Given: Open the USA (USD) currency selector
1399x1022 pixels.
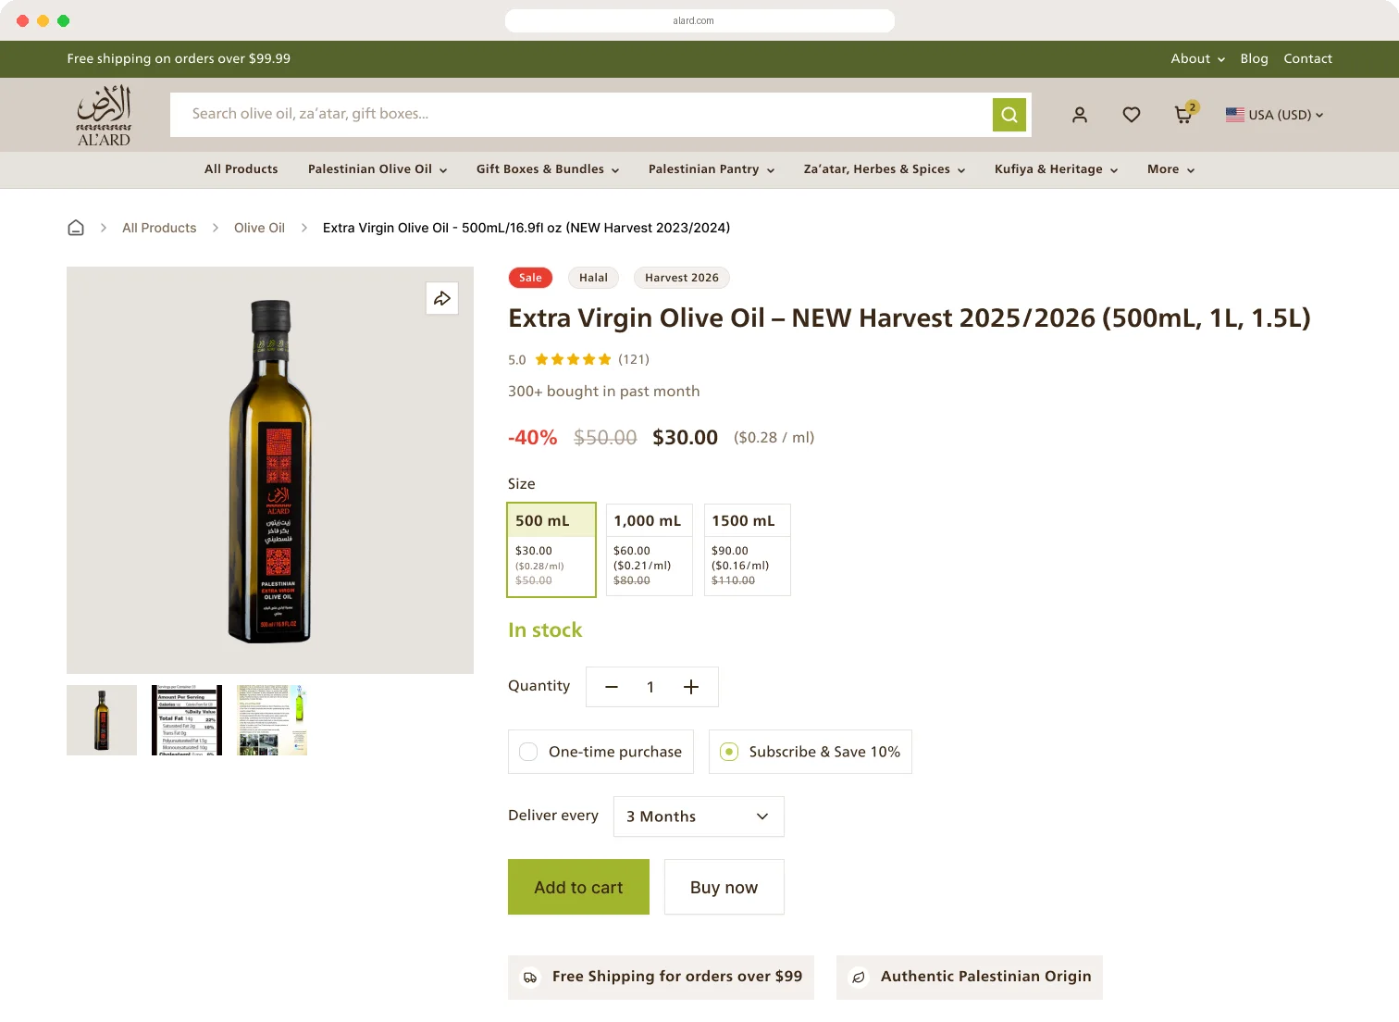Looking at the screenshot, I should [1275, 115].
